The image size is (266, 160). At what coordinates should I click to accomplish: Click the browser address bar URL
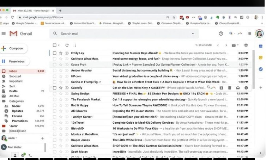[x=43, y=17]
